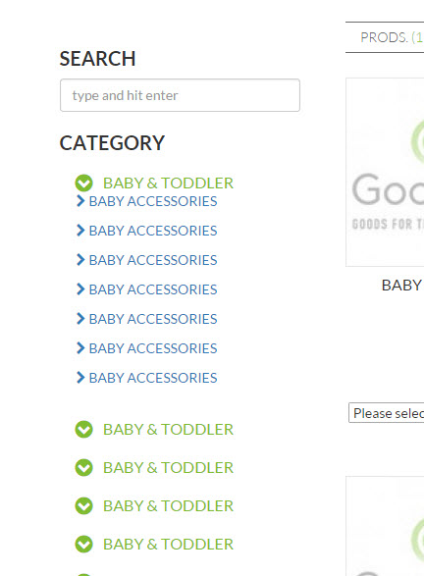Expand the third BABY & TODDLER category label
Screen dimensions: 424x576
click(x=168, y=468)
